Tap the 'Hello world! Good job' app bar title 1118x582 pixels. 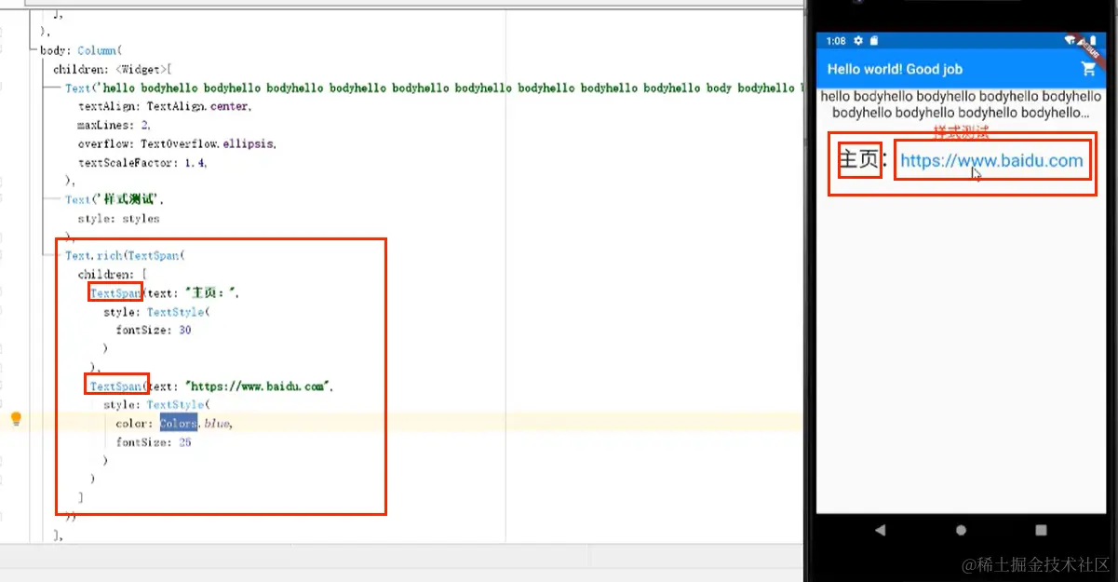[x=895, y=69]
